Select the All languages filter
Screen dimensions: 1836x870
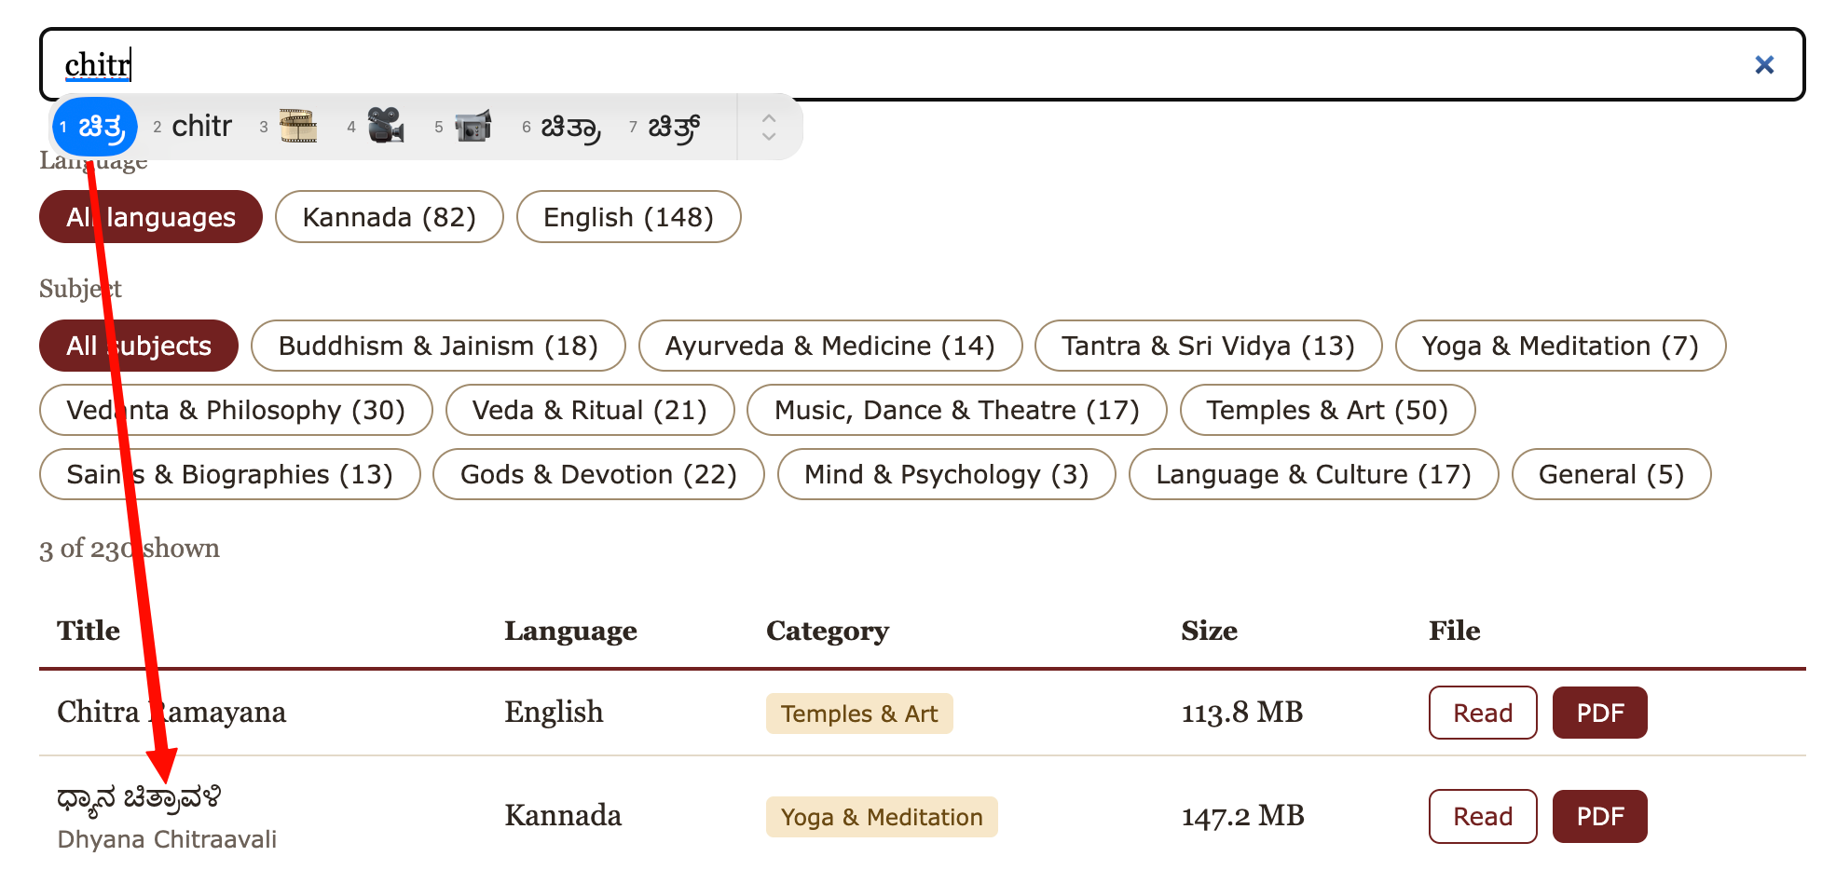pyautogui.click(x=151, y=217)
